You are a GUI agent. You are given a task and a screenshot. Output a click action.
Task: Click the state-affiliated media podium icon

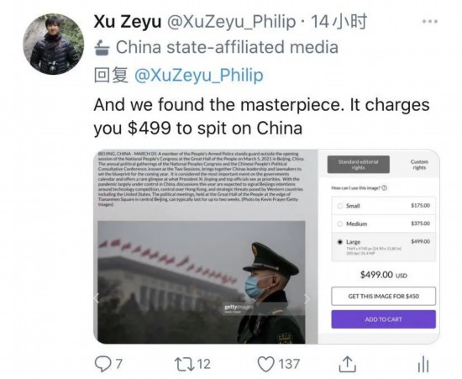pos(102,48)
